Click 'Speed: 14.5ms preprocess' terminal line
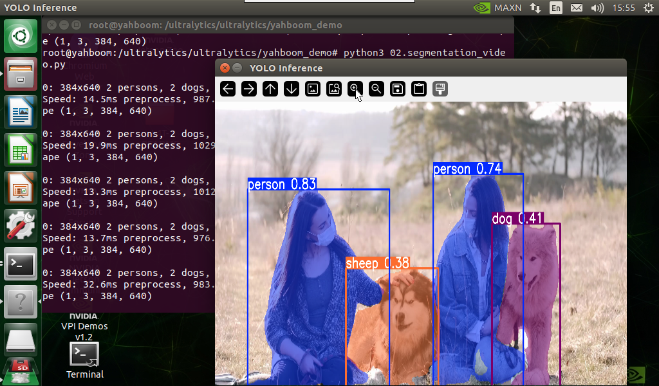Viewport: 659px width, 386px height. click(128, 99)
